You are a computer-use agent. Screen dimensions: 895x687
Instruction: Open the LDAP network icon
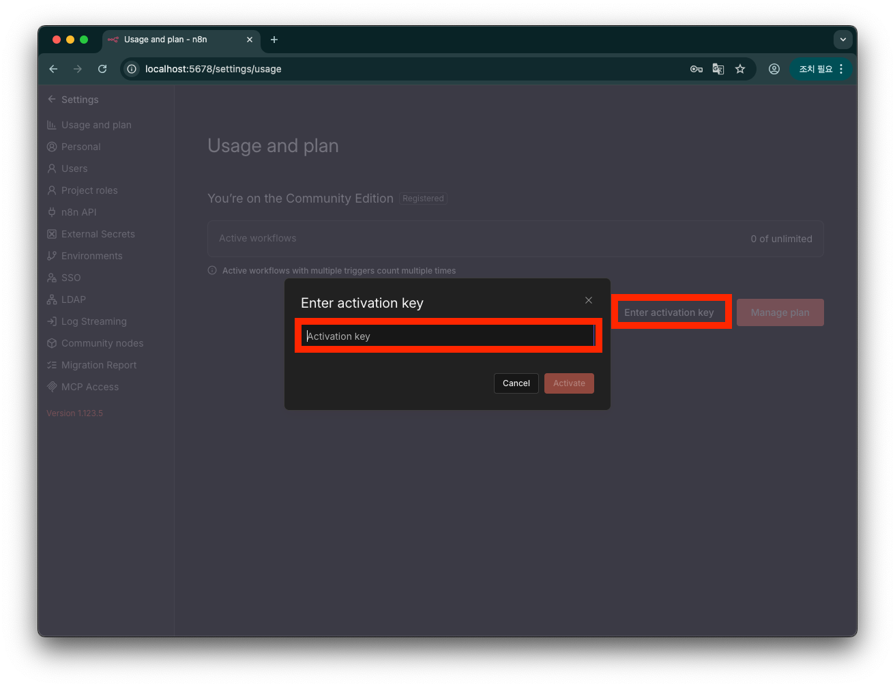(x=52, y=299)
